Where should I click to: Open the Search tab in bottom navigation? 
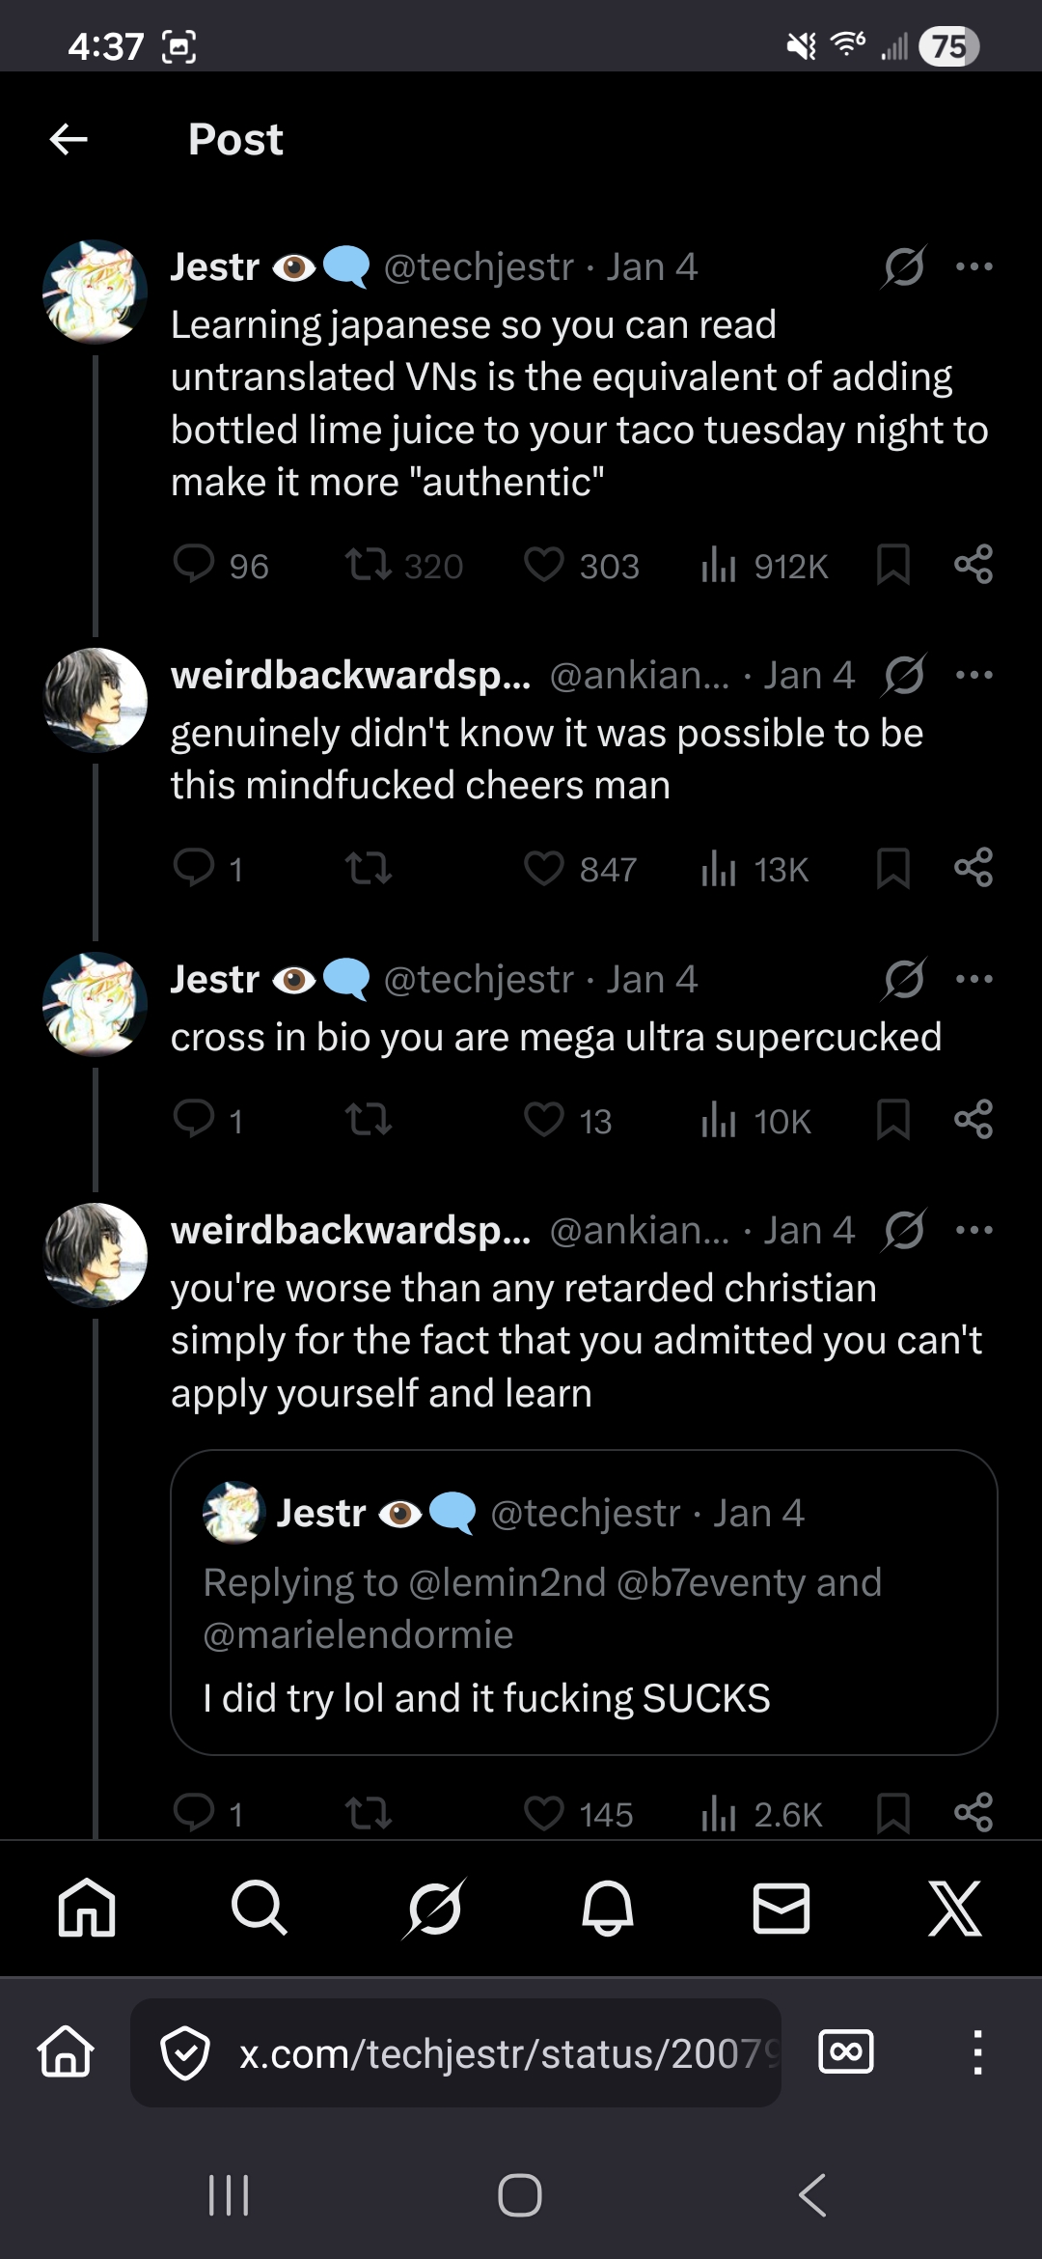(259, 1908)
